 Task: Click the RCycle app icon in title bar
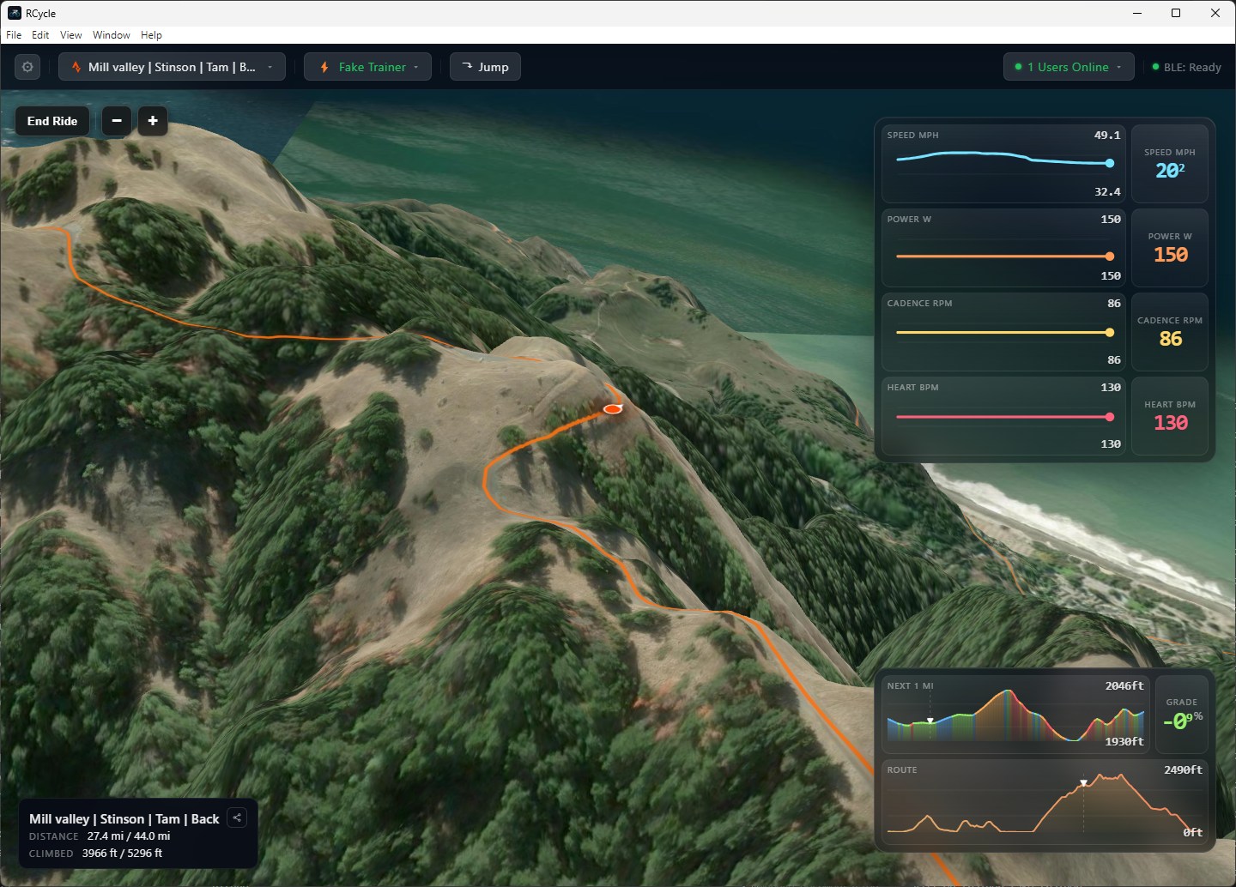point(13,13)
